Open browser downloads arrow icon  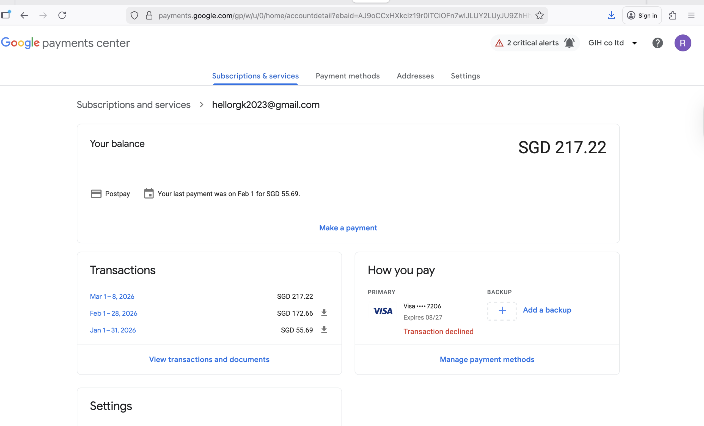(x=611, y=15)
